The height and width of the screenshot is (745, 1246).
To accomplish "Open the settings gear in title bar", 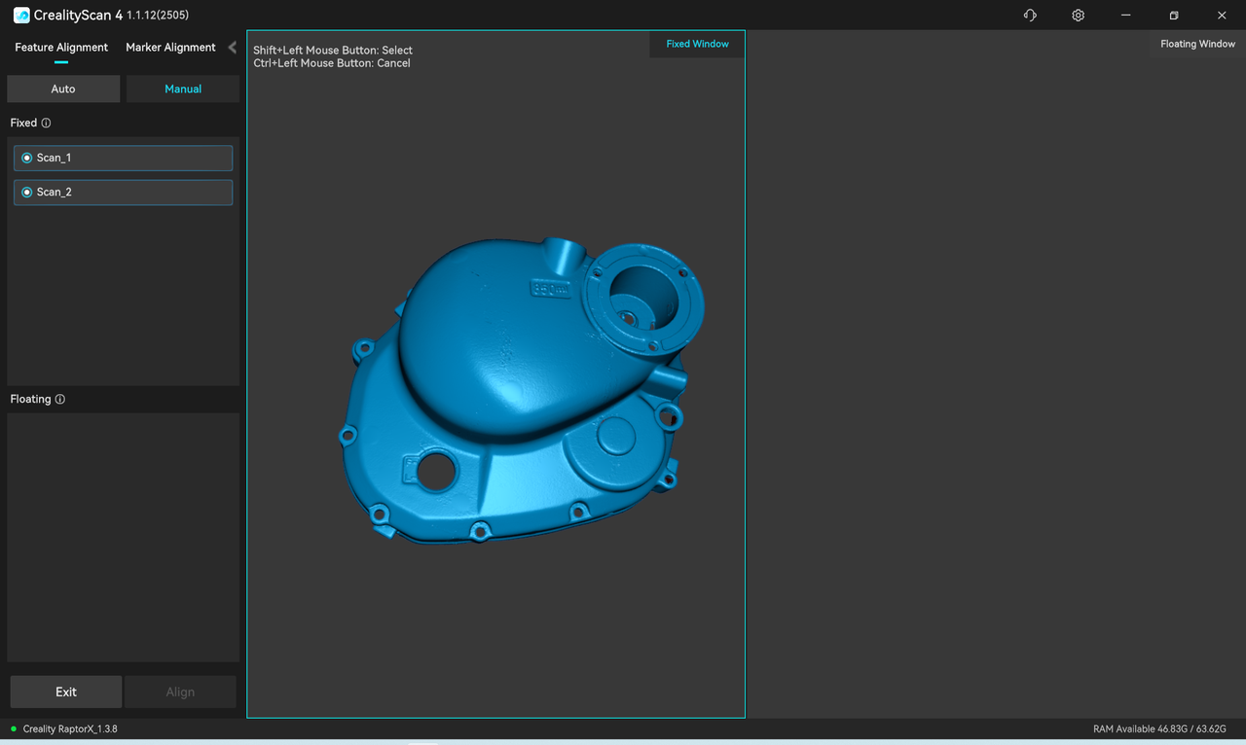I will pyautogui.click(x=1078, y=16).
